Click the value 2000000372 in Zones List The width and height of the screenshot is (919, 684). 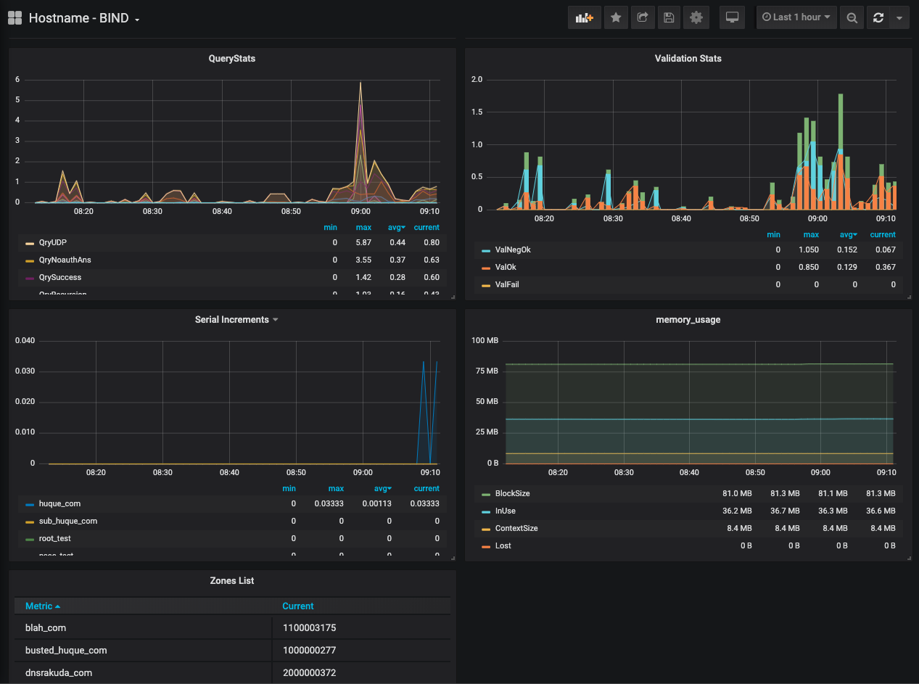tap(309, 672)
